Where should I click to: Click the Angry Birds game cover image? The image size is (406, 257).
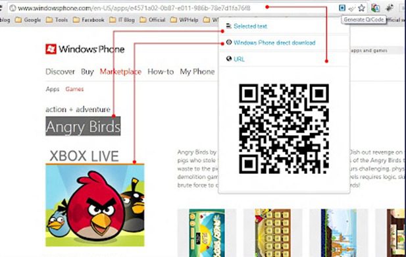pos(95,205)
